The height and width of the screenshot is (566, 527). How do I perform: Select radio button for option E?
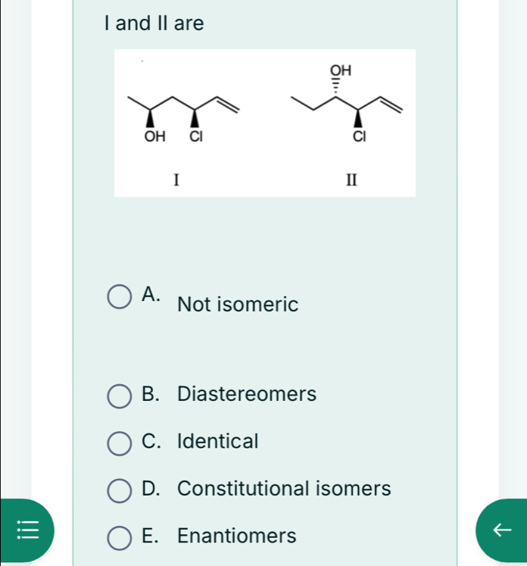[x=119, y=537]
